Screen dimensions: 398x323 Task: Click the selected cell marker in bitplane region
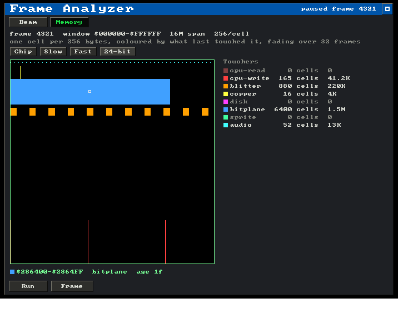89,91
